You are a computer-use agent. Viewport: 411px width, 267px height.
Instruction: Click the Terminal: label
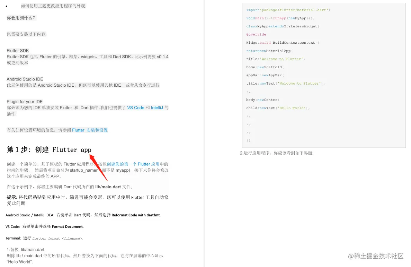pyautogui.click(x=14, y=238)
